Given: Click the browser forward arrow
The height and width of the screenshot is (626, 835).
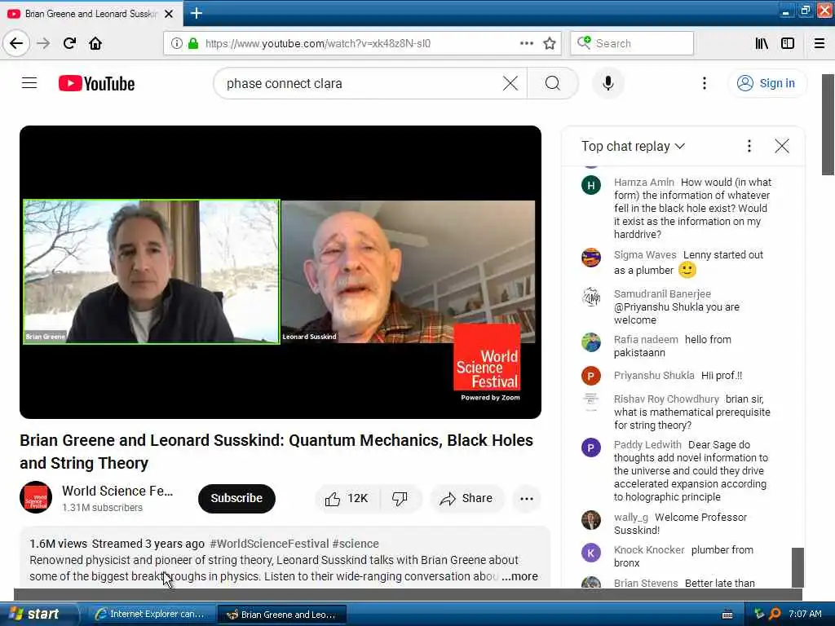Looking at the screenshot, I should (x=43, y=43).
